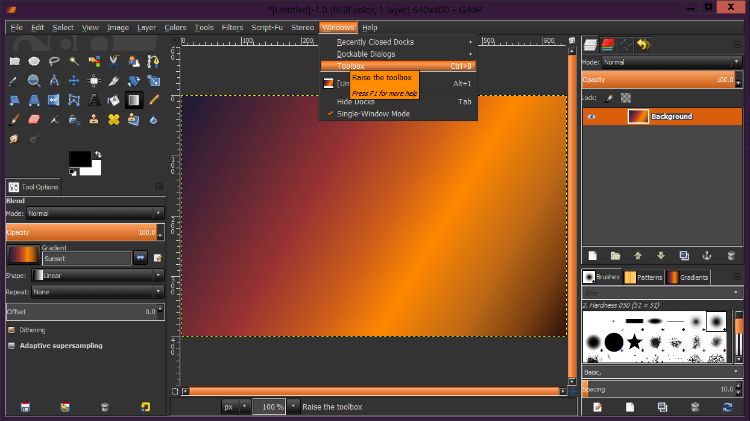Image resolution: width=750 pixels, height=421 pixels.
Task: Choose the Heal tool bandage icon
Action: (114, 119)
